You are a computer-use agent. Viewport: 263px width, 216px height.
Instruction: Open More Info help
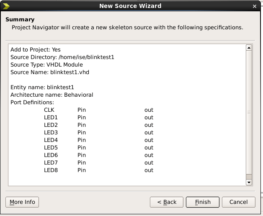tap(22, 202)
